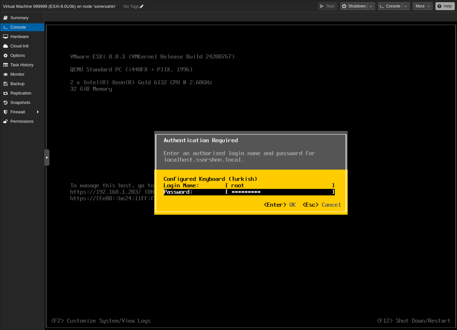
Task: Open Monitor using its eye icon
Action: tap(6, 74)
